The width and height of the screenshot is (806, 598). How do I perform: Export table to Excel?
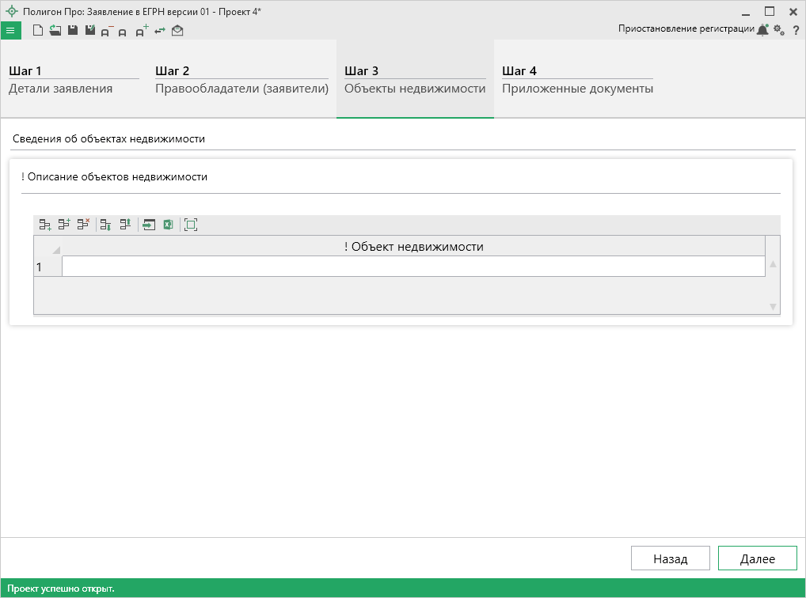point(168,225)
